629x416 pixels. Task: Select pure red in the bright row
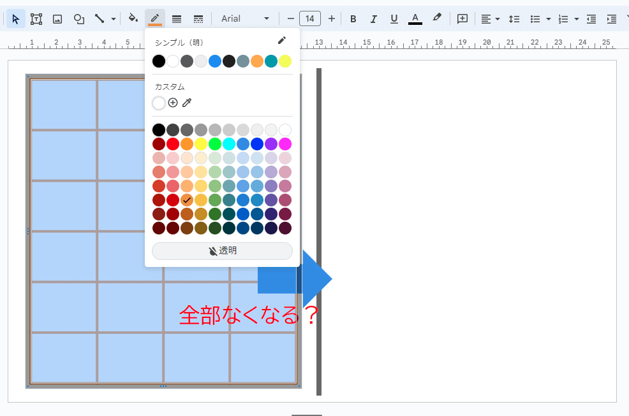(173, 144)
